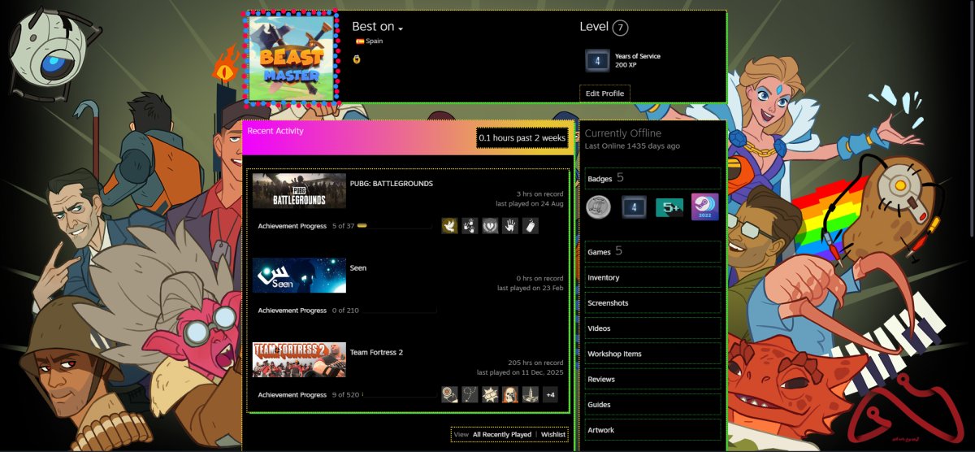Click the Edit Profile button
The width and height of the screenshot is (975, 452).
click(604, 93)
